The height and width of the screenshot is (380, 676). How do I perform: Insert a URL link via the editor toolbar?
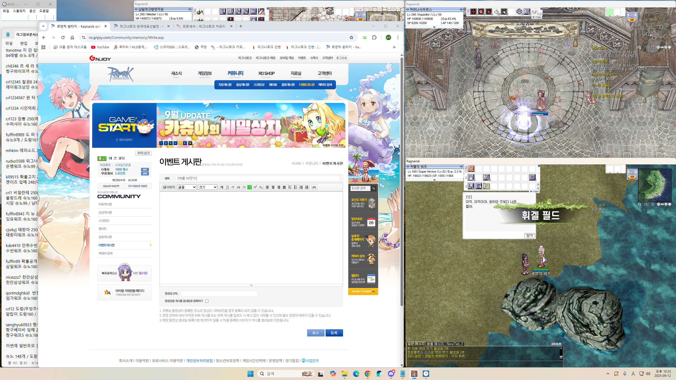pyautogui.click(x=314, y=187)
